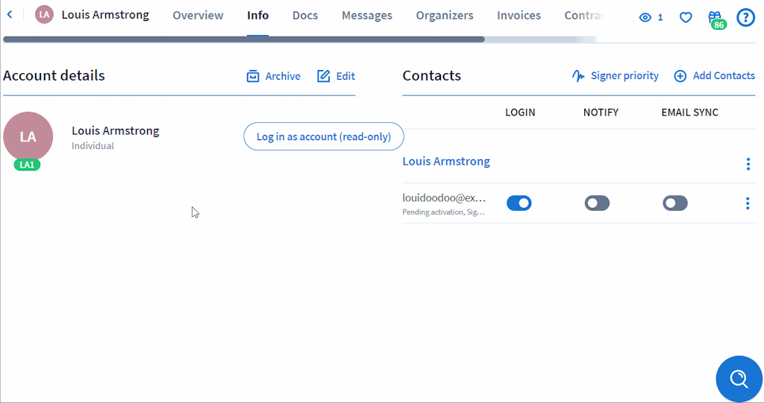Click the Add Contacts link text

pyautogui.click(x=724, y=76)
